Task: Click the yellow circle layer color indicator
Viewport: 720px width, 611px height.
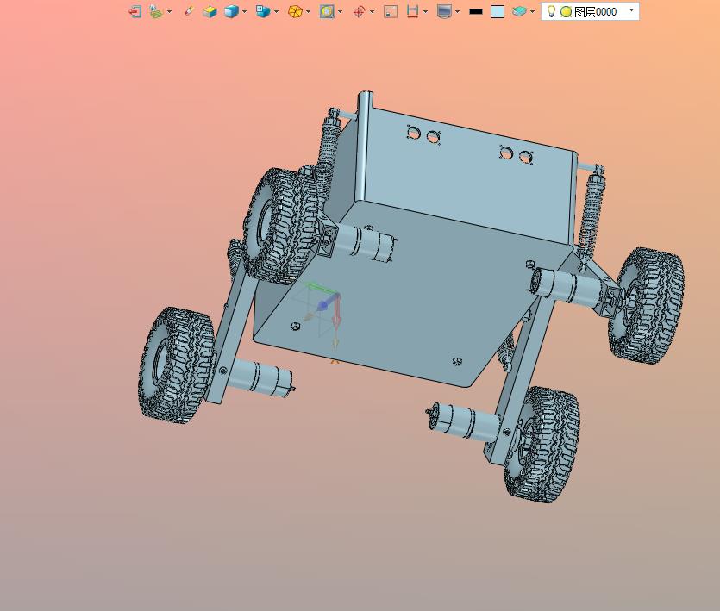Action: pos(566,12)
